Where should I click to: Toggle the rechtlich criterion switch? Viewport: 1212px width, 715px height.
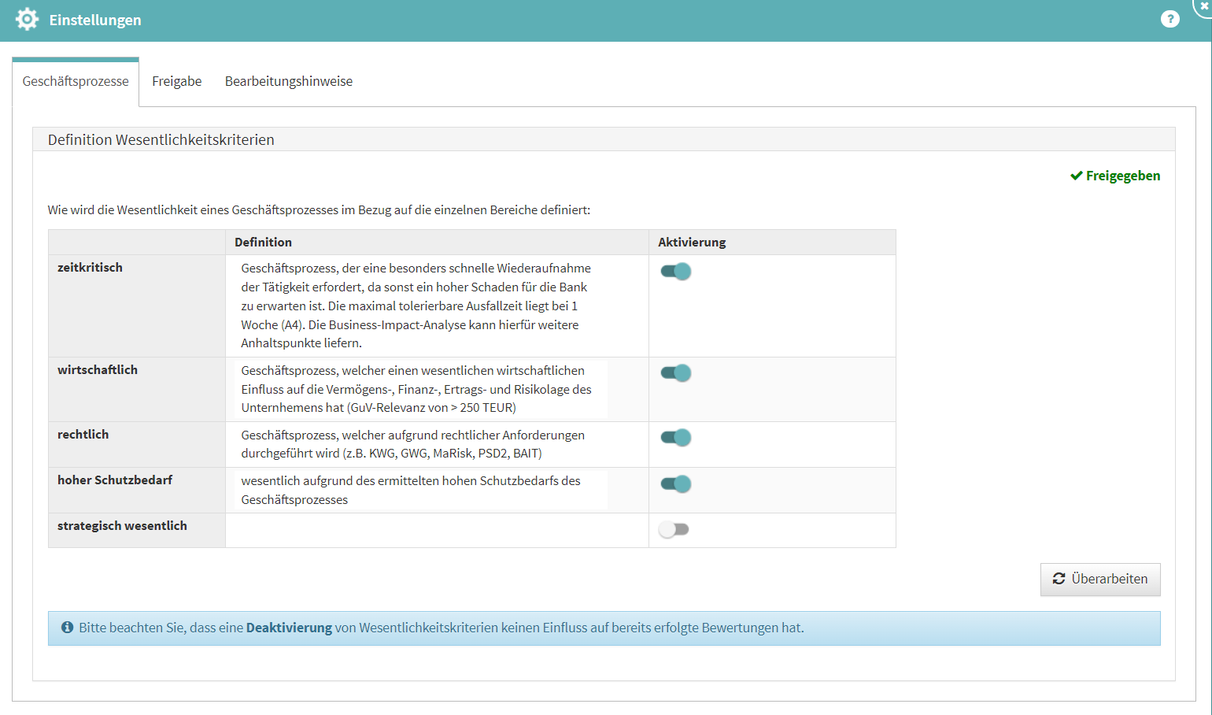pyautogui.click(x=675, y=438)
